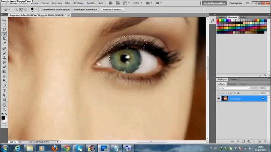271x152 pixels.
Task: Click the Create new layer icon
Action: (x=260, y=141)
